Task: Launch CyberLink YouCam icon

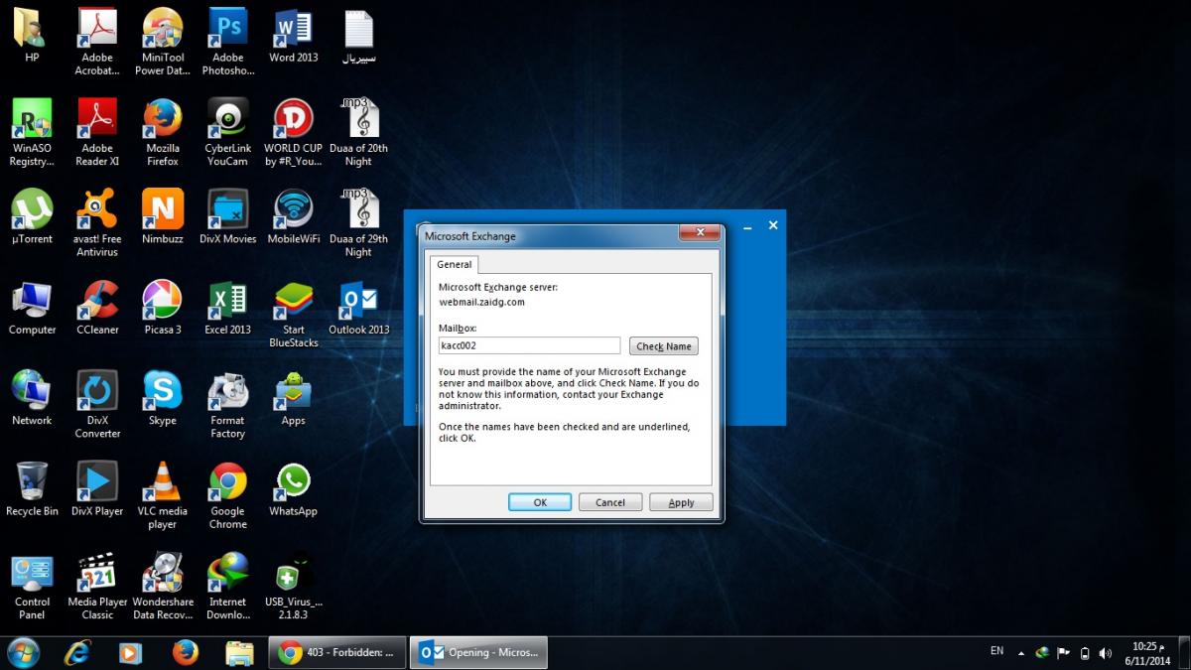Action: [228, 133]
